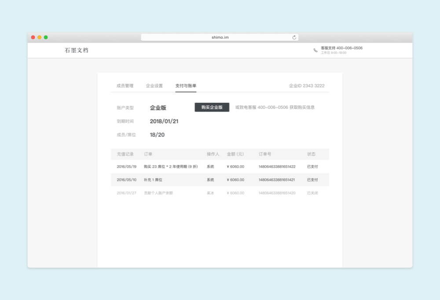The image size is (440, 300).
Task: Focus the shimo.im address bar
Action: pos(220,37)
